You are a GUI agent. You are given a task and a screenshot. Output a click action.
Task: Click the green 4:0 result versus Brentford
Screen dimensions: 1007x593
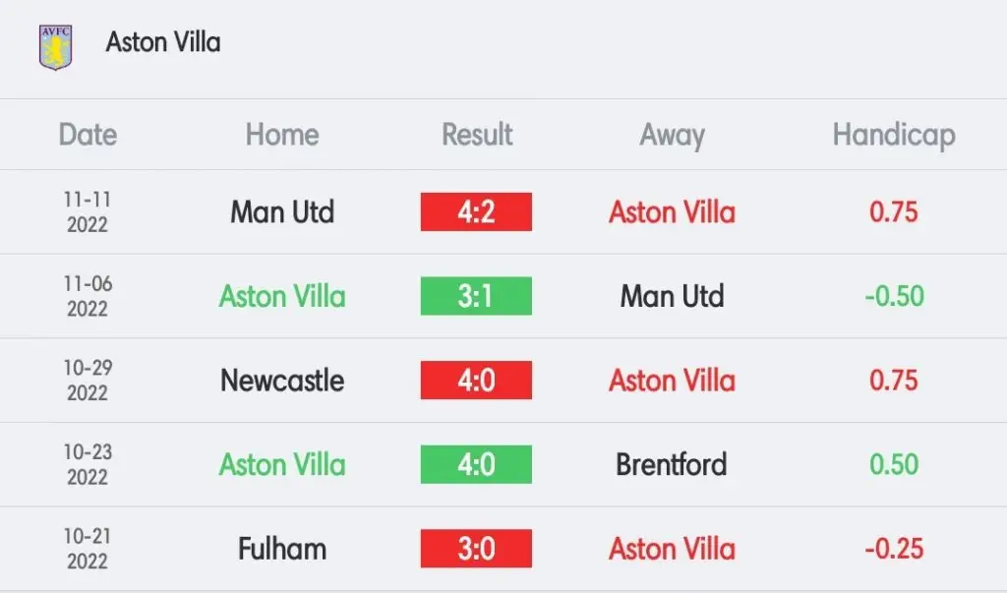tap(476, 464)
